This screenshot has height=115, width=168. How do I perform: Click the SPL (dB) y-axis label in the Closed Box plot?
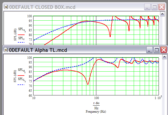coord(15,34)
